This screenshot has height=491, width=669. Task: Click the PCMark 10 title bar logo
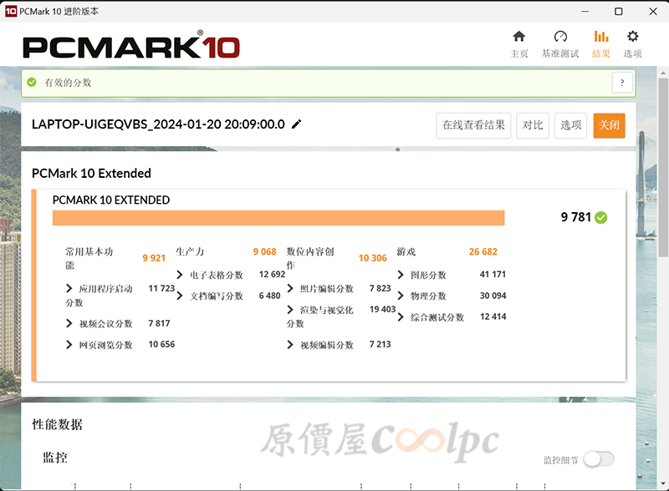coord(11,11)
